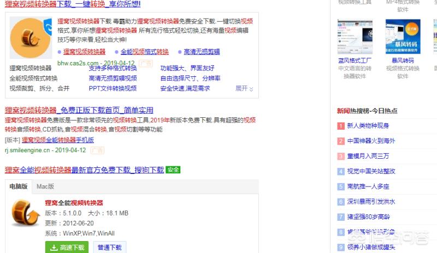The height and width of the screenshot is (253, 437).
Task: Click the 版本：5.1.0.0 version text
Action: [63, 213]
